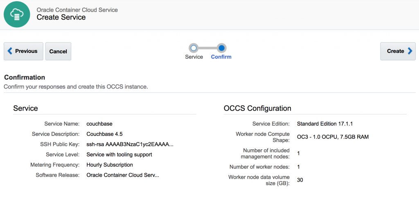Viewport: 419px width, 197px height.
Task: Go back with the Previous button
Action: (x=23, y=51)
